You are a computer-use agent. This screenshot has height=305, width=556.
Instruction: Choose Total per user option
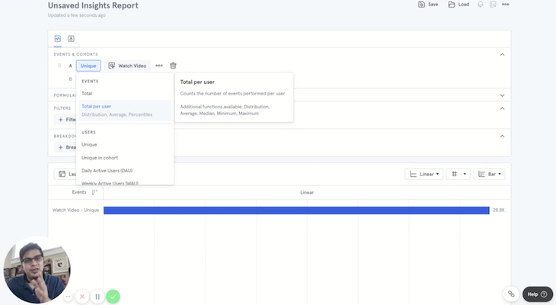pos(124,110)
